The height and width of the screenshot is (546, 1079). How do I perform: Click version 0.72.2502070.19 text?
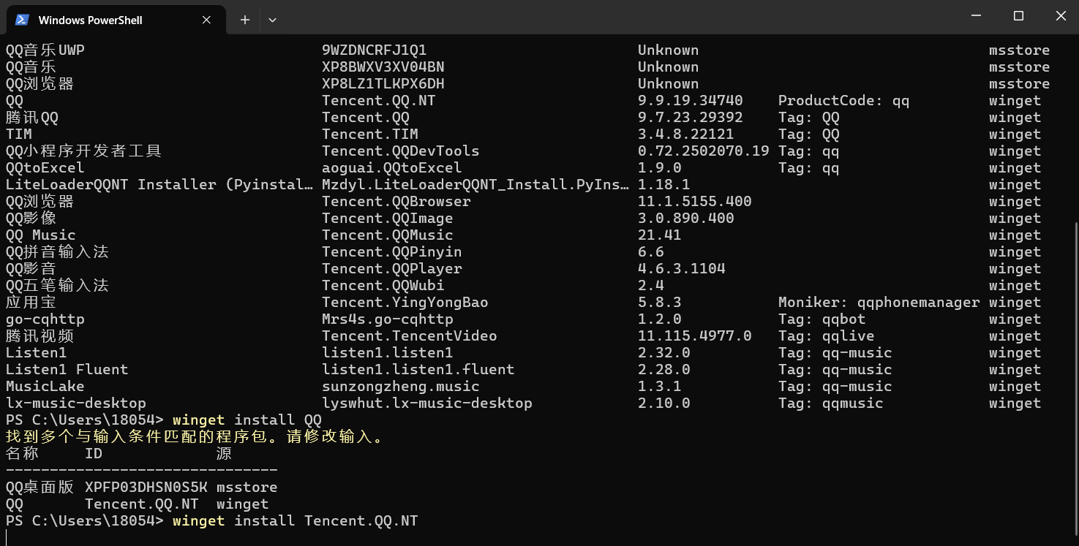704,151
